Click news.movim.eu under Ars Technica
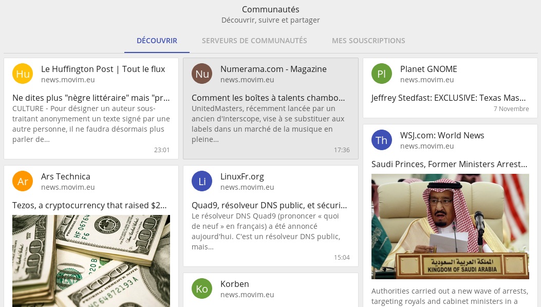This screenshot has width=541, height=307. tap(68, 187)
